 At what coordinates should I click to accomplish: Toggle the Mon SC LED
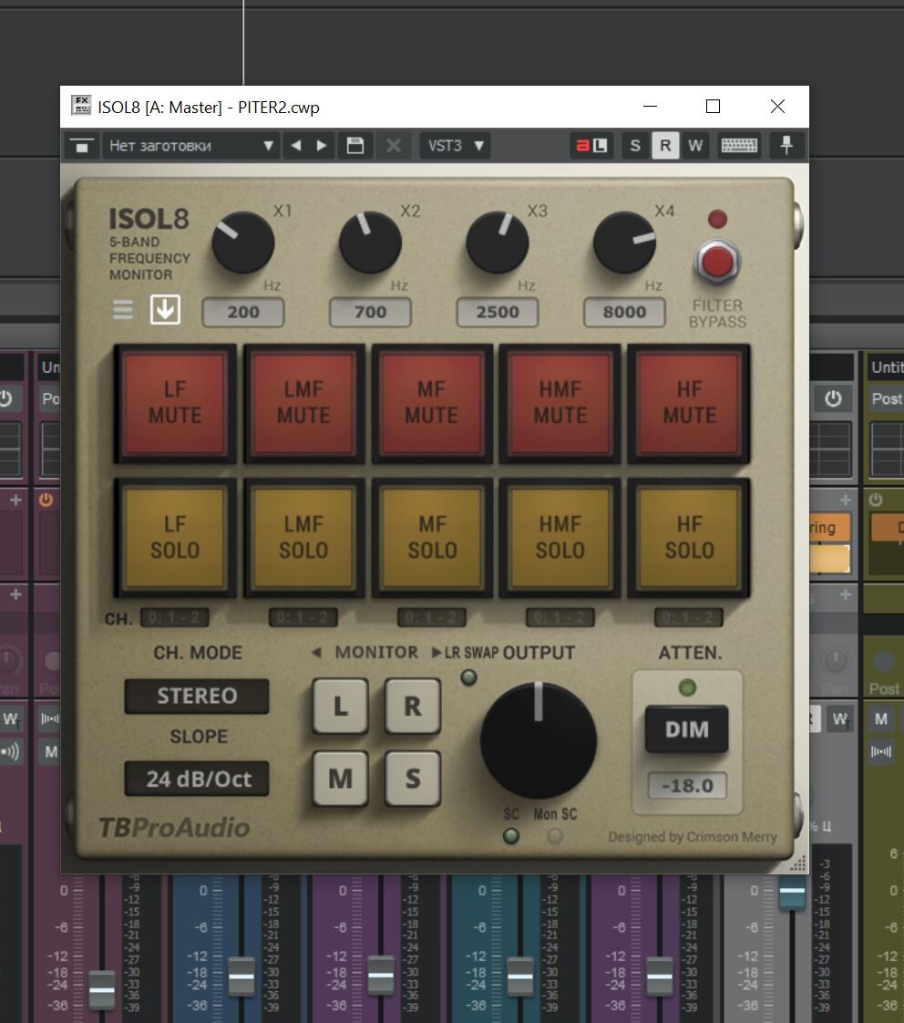point(554,836)
